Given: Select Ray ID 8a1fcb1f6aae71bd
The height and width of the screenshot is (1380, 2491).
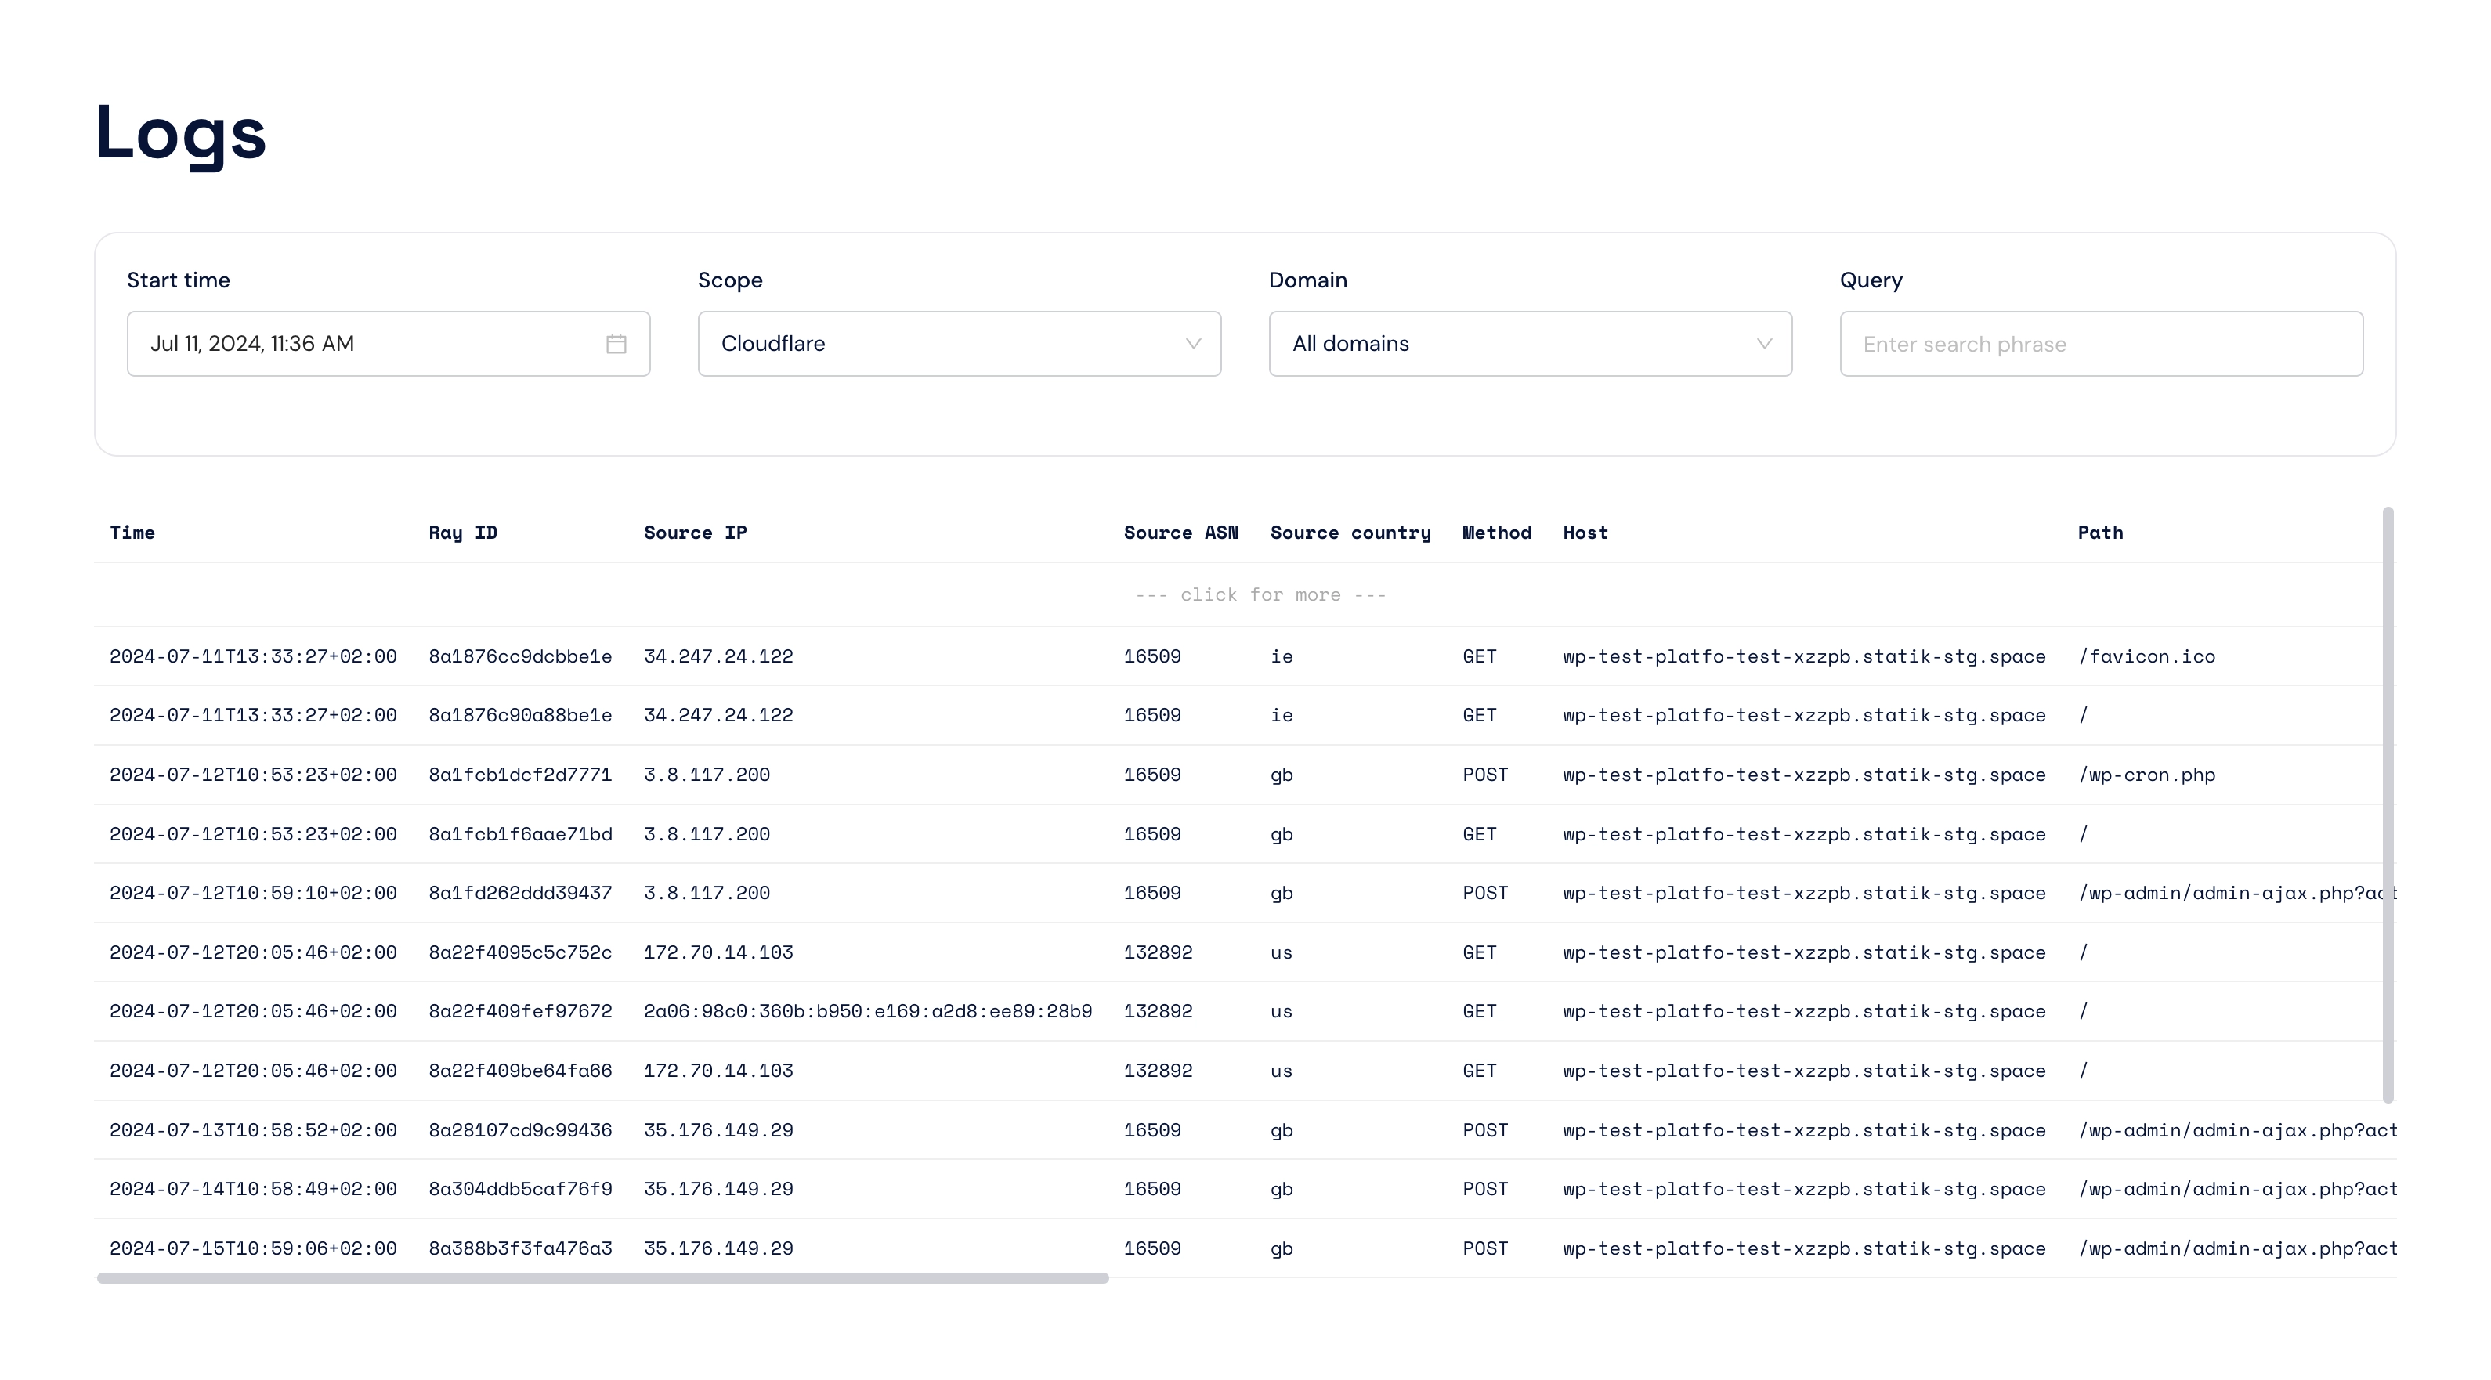Looking at the screenshot, I should click(520, 833).
